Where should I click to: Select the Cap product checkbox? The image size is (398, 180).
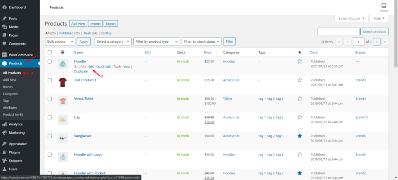(x=49, y=117)
